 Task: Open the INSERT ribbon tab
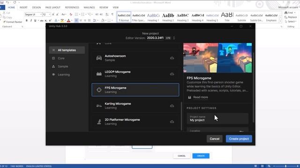point(23,7)
